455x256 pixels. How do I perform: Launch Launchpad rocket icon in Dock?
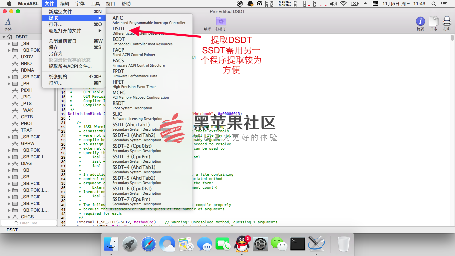pos(130,244)
